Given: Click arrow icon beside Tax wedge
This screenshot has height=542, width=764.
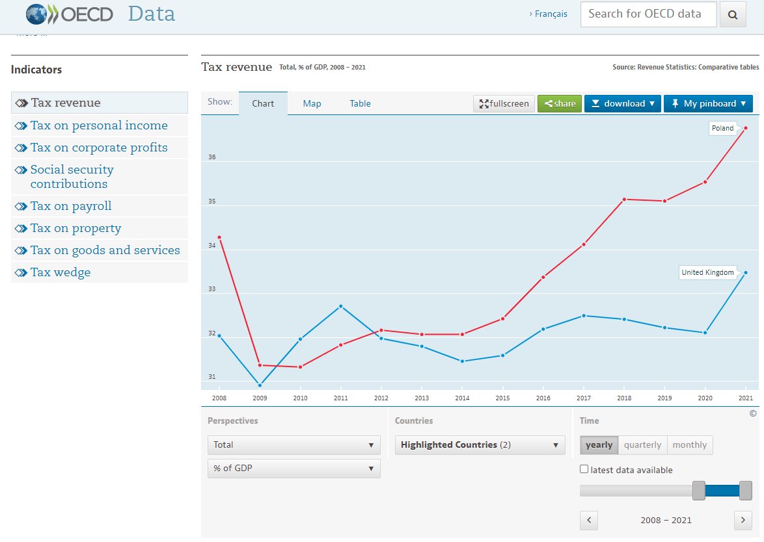Looking at the screenshot, I should pos(21,272).
